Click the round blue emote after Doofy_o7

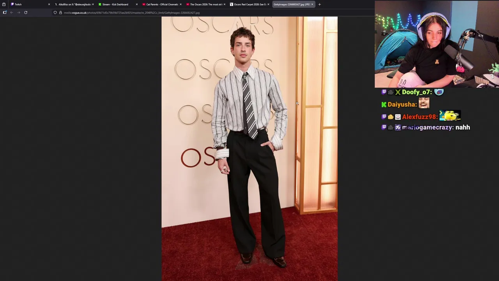coord(439,92)
